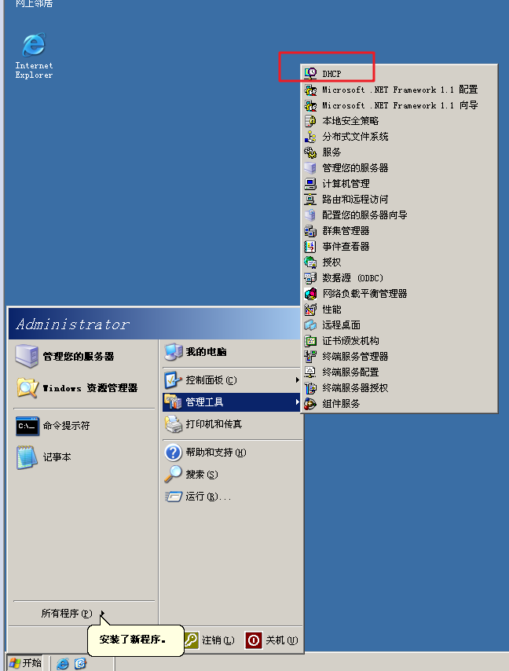Image resolution: width=509 pixels, height=671 pixels.
Task: Click 打印机和传真 text label
Action: coord(214,424)
